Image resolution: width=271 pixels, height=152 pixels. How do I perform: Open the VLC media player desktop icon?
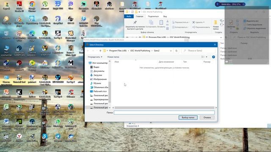19,21
